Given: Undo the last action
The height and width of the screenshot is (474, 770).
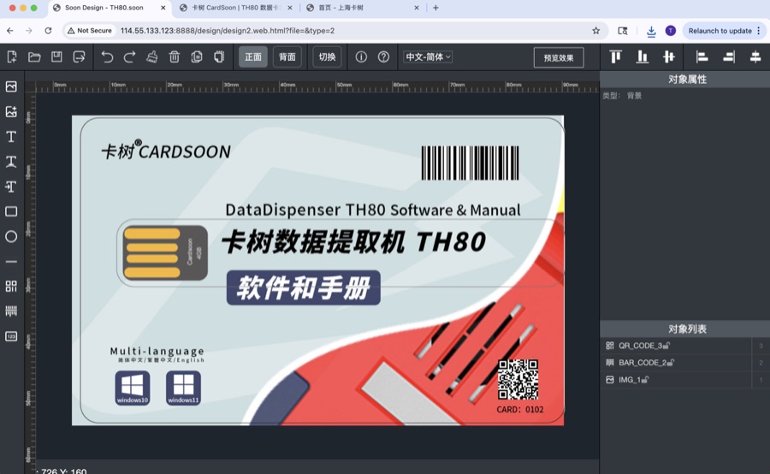Looking at the screenshot, I should click(x=107, y=57).
